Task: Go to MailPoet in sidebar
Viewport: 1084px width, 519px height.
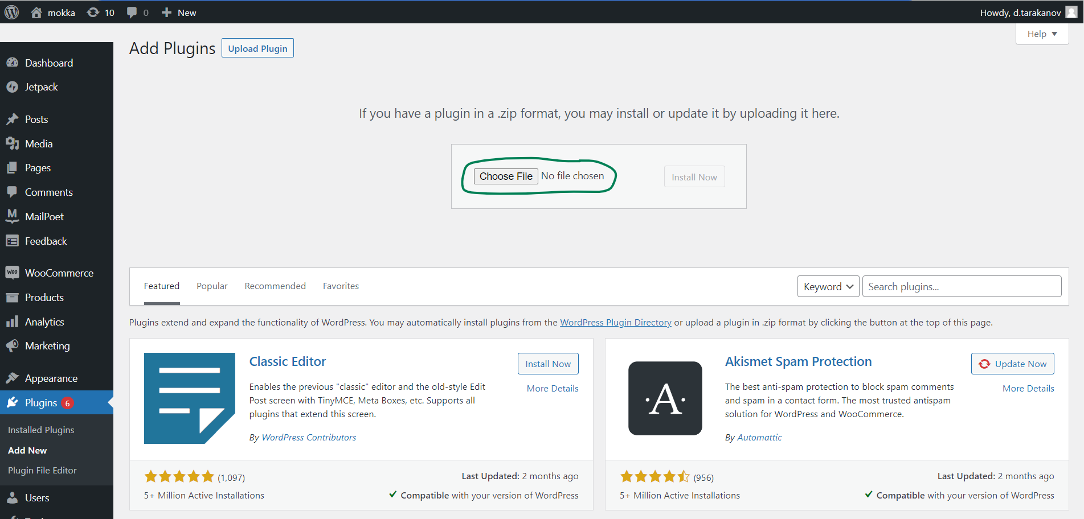Action: pyautogui.click(x=44, y=217)
